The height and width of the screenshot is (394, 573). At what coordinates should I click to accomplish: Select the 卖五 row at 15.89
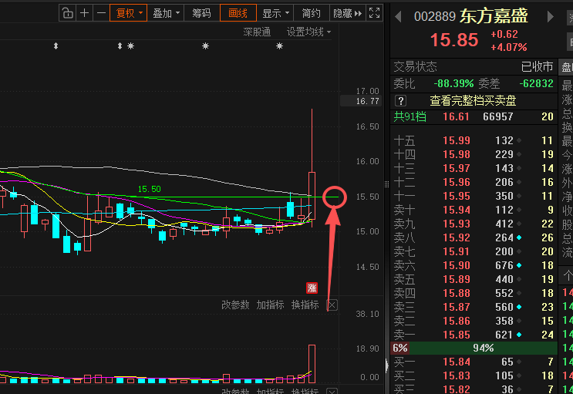tap(474, 279)
